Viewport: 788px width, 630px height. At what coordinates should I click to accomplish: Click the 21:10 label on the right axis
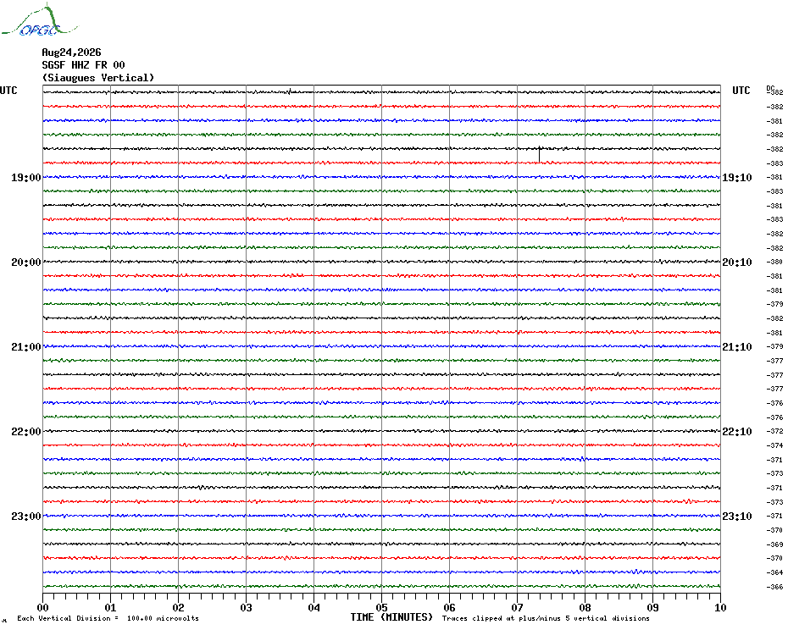[x=737, y=347]
